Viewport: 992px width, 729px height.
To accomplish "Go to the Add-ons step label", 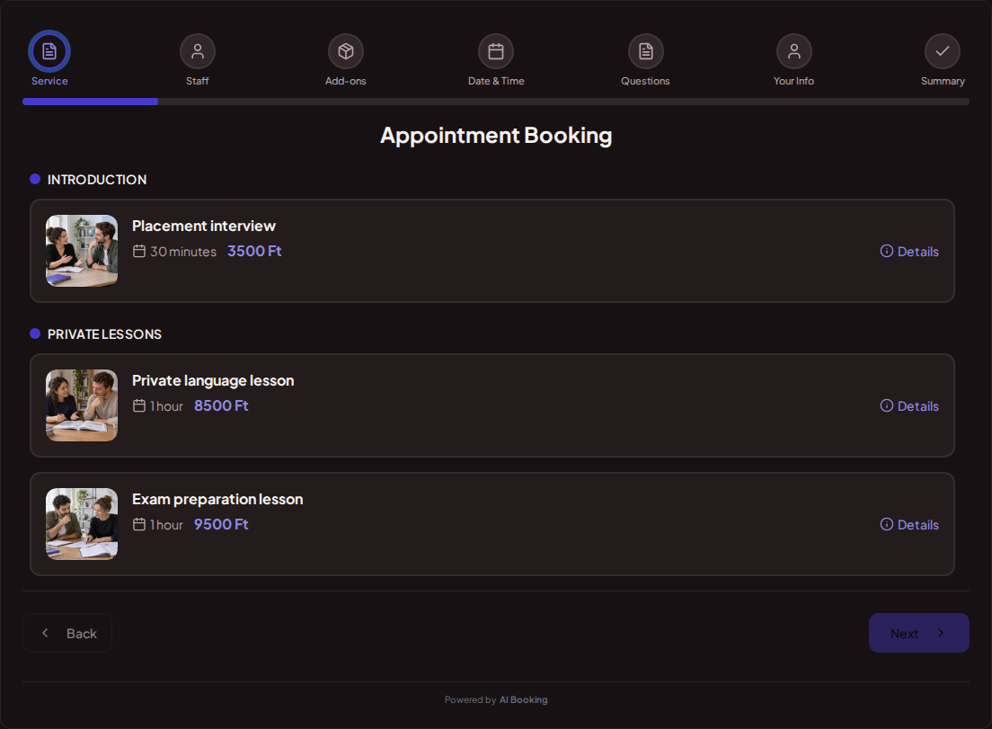I will pyautogui.click(x=345, y=81).
